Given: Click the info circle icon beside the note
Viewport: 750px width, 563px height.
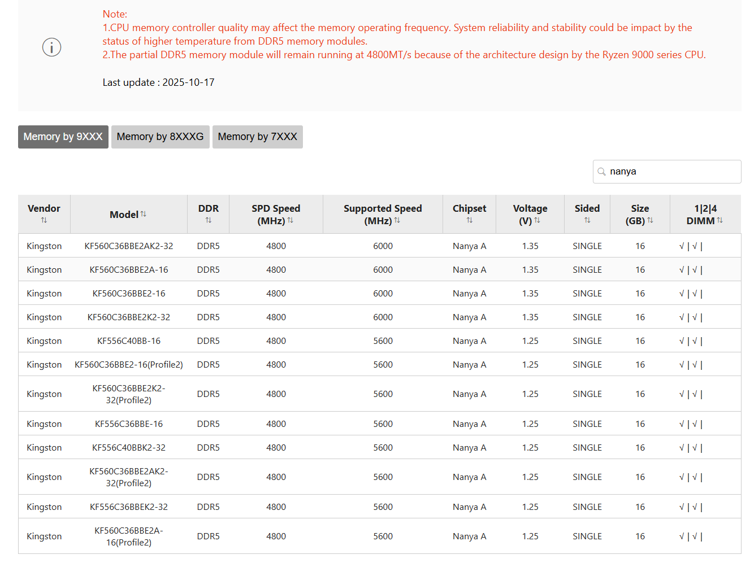Looking at the screenshot, I should point(51,47).
